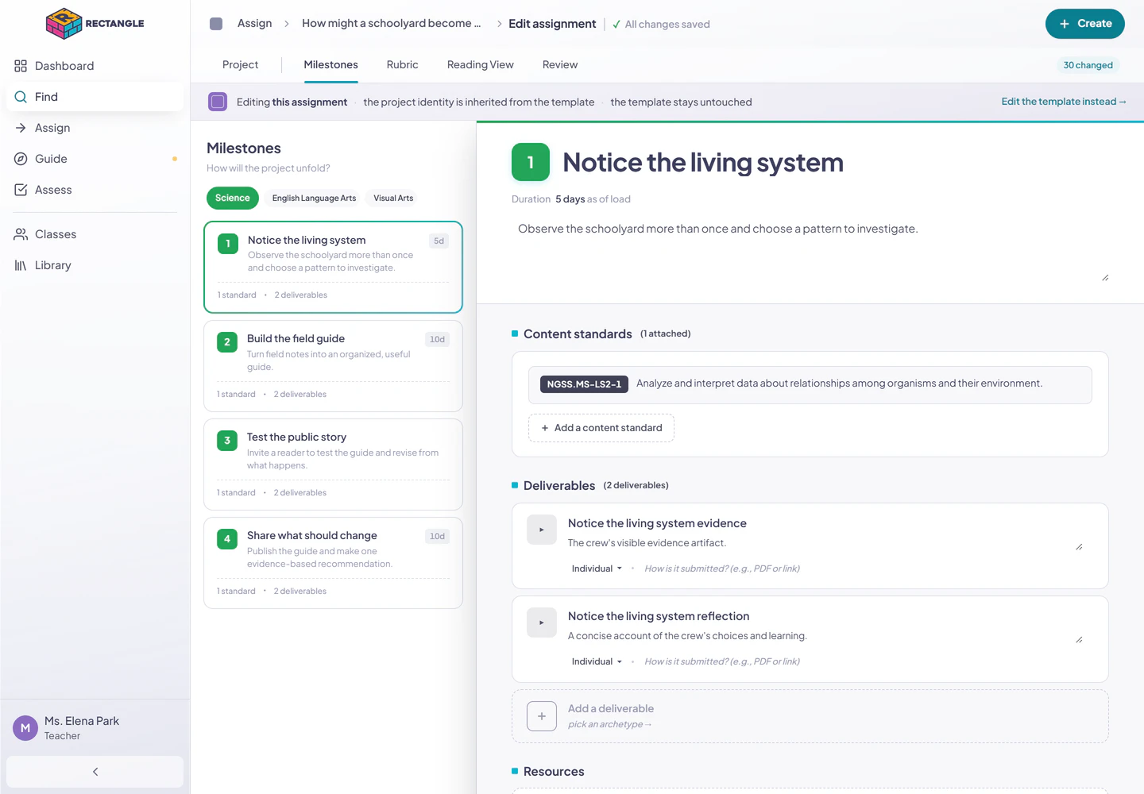Screen dimensions: 1144x794
Task: Switch to the Project tab
Action: (x=240, y=65)
